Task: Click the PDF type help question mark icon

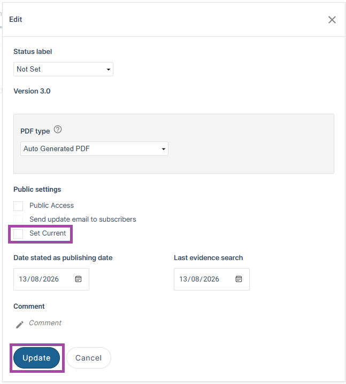Action: (x=58, y=129)
